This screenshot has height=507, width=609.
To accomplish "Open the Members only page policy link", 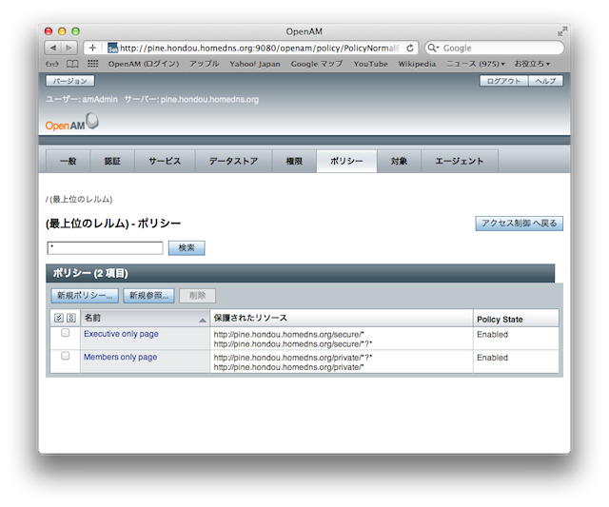I will click(x=120, y=358).
